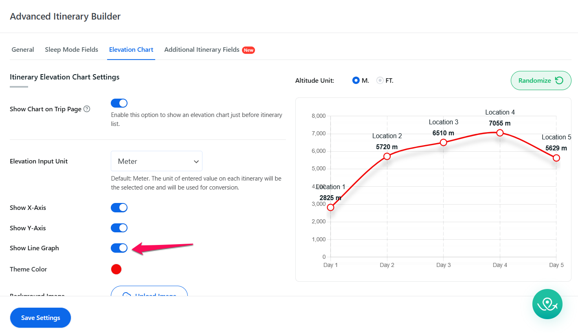Click the Location 1 data point on chart
Viewport: 578px width, 333px height.
click(330, 207)
